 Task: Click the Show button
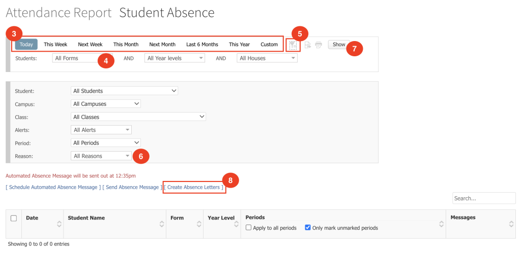[339, 45]
